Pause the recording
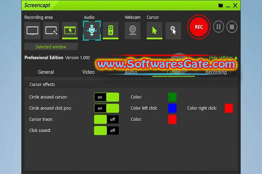 pos(219,27)
